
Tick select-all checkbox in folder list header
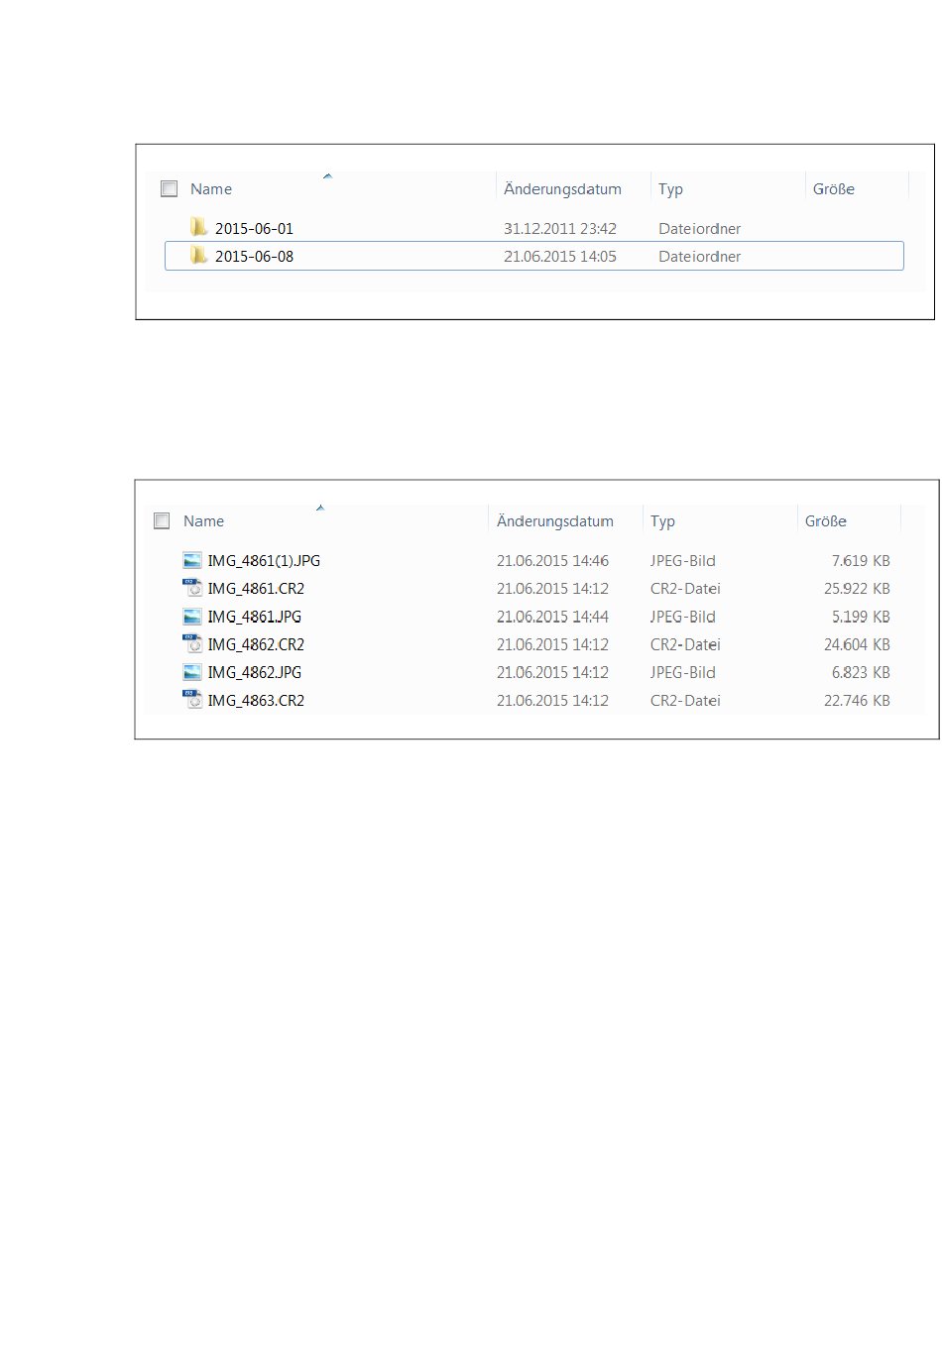(170, 188)
